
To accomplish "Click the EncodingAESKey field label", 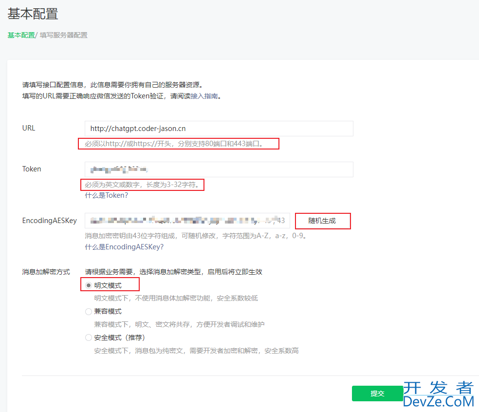I will coord(50,221).
